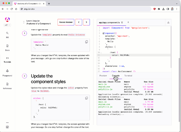181x132 pixels.
Task: Click the page vertical scrollbar
Action: [x=179, y=89]
